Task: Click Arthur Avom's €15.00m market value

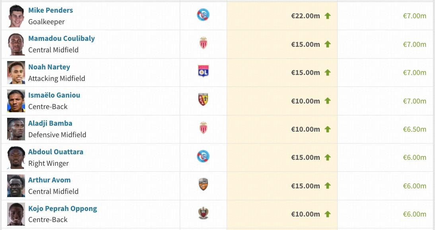Action: pos(305,186)
